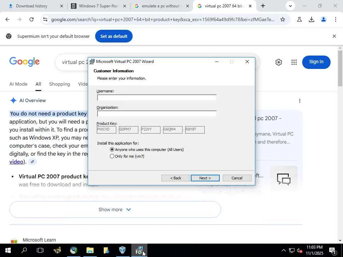
Task: Click the chat bubbles thumbnail on right
Action: pyautogui.click(x=283, y=179)
